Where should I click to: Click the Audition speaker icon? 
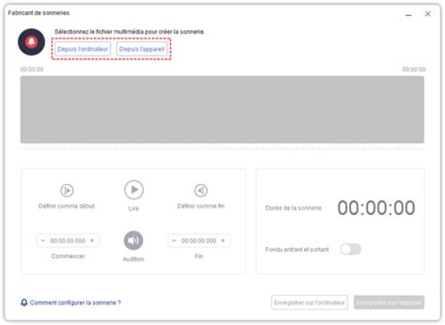pyautogui.click(x=133, y=240)
